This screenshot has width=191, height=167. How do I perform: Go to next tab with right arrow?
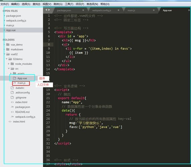click(49, 10)
